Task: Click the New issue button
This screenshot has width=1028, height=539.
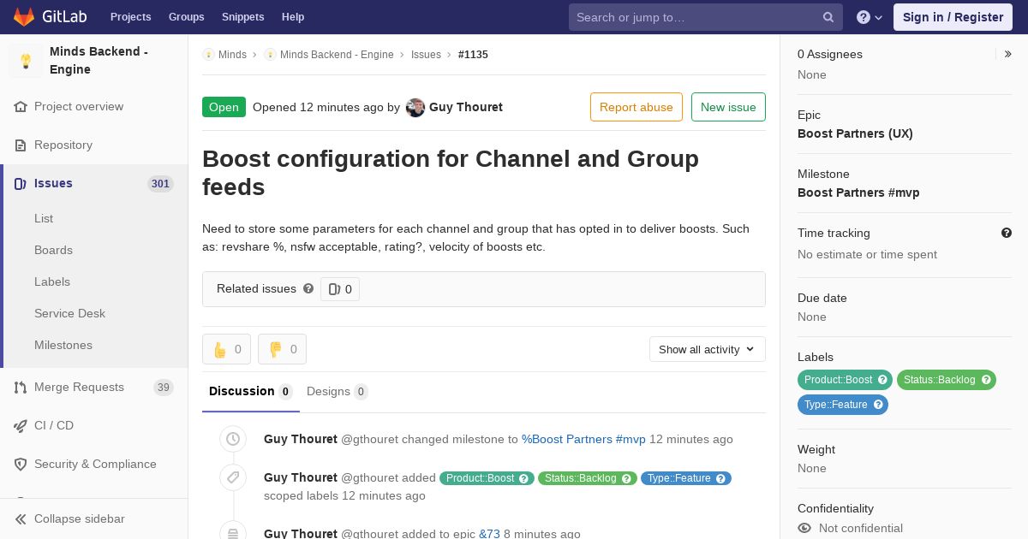Action: tap(728, 107)
